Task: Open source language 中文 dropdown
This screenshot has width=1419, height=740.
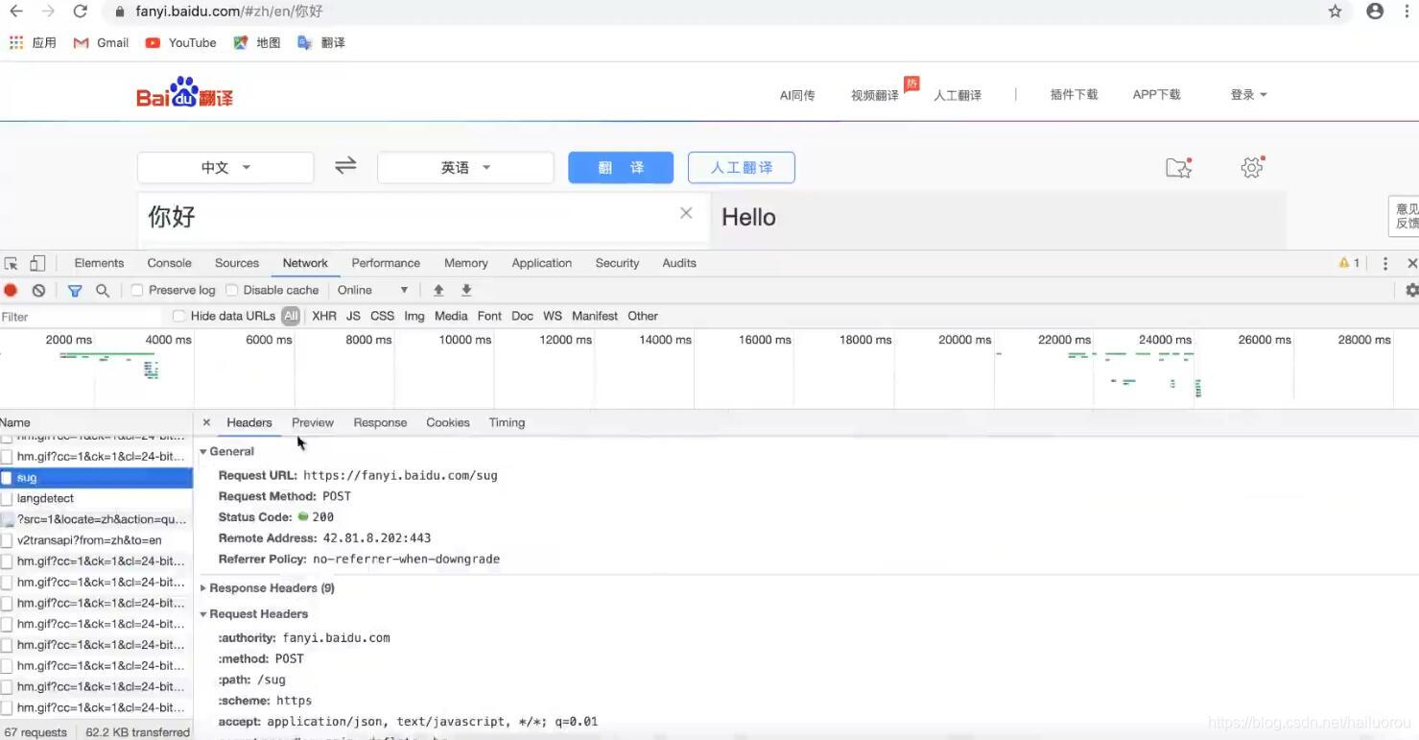Action: (225, 167)
